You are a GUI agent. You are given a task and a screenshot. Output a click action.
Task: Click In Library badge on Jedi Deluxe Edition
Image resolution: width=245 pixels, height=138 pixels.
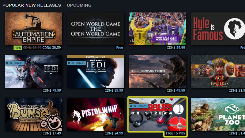pyautogui.click(x=77, y=63)
